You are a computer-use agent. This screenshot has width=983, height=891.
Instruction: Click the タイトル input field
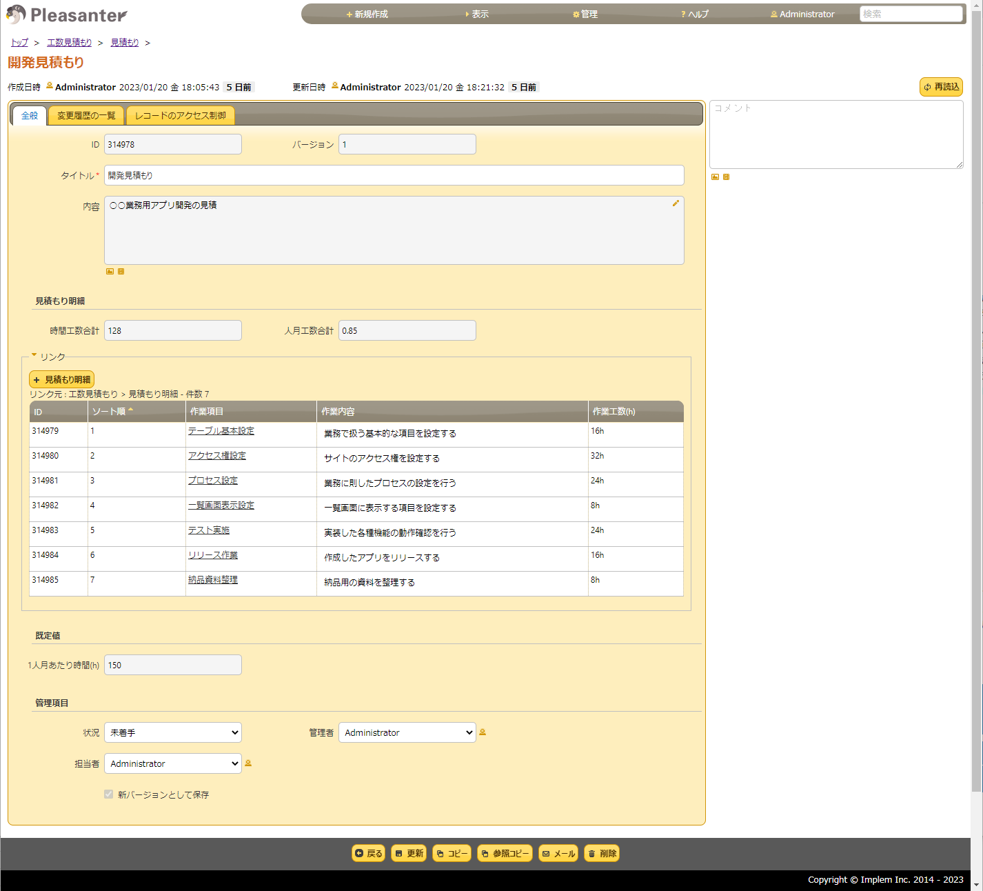pyautogui.click(x=394, y=175)
